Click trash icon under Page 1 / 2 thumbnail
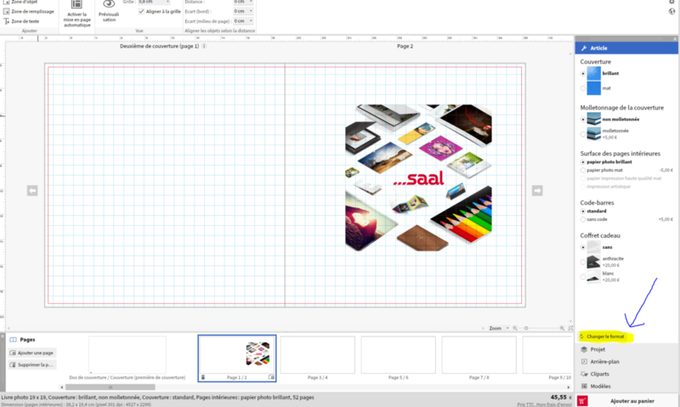This screenshot has height=407, width=680. point(203,377)
